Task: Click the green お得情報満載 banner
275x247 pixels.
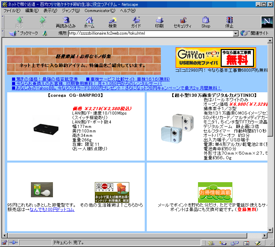Action: 215,192
